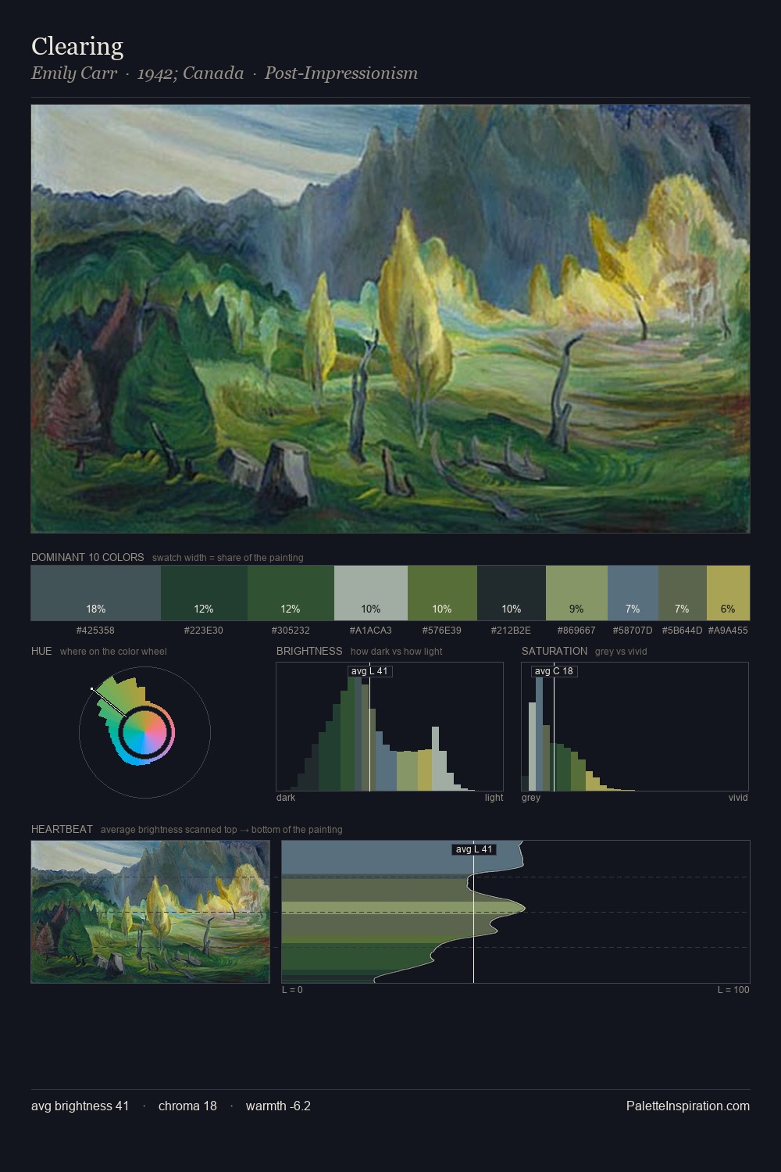Click the #576E39 olive green swatch
This screenshot has width=781, height=1172.
click(442, 593)
